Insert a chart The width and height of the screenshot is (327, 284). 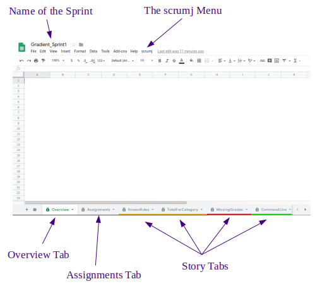[x=276, y=60]
